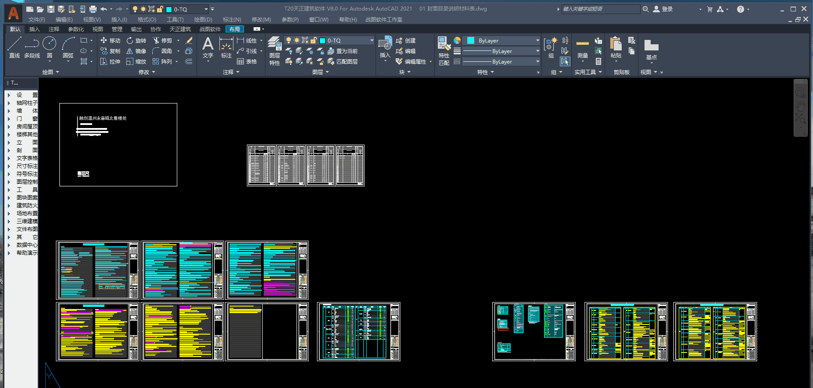
Task: Toggle layer freeze sun icon in ribbon layer box
Action: 297,40
